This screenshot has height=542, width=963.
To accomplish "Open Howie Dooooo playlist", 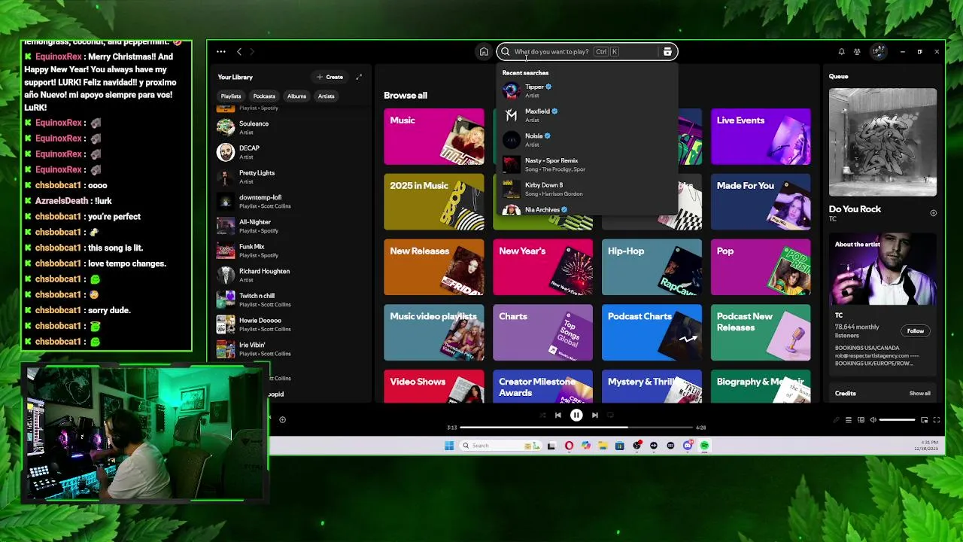I will click(x=290, y=324).
